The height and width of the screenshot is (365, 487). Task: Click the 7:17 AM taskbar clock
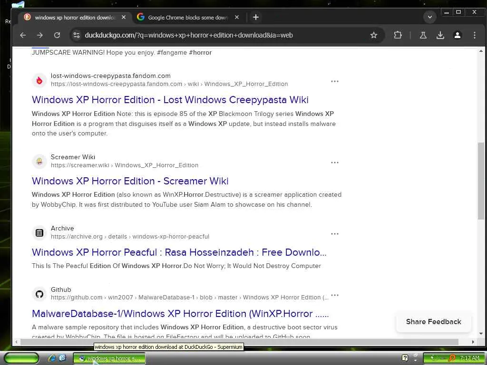469,358
